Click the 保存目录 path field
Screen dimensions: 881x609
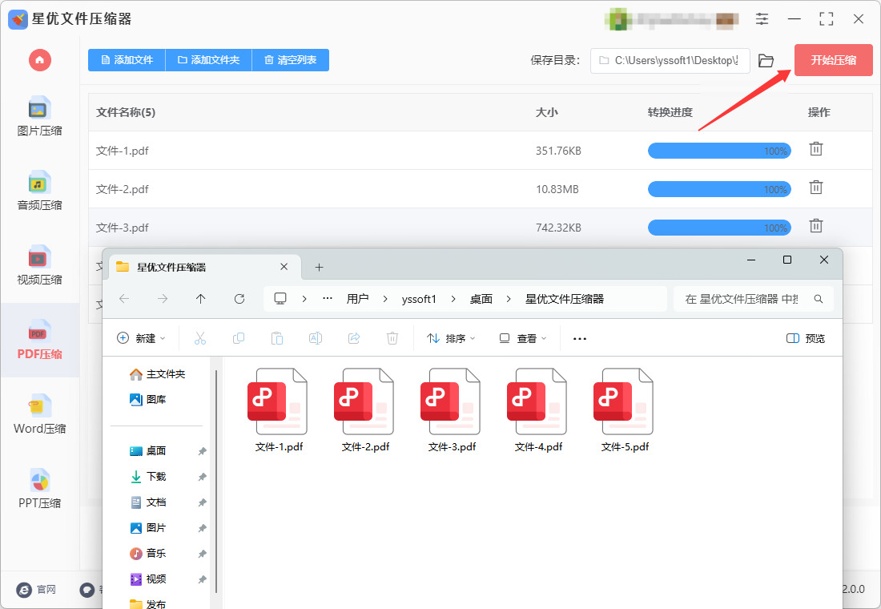point(670,61)
